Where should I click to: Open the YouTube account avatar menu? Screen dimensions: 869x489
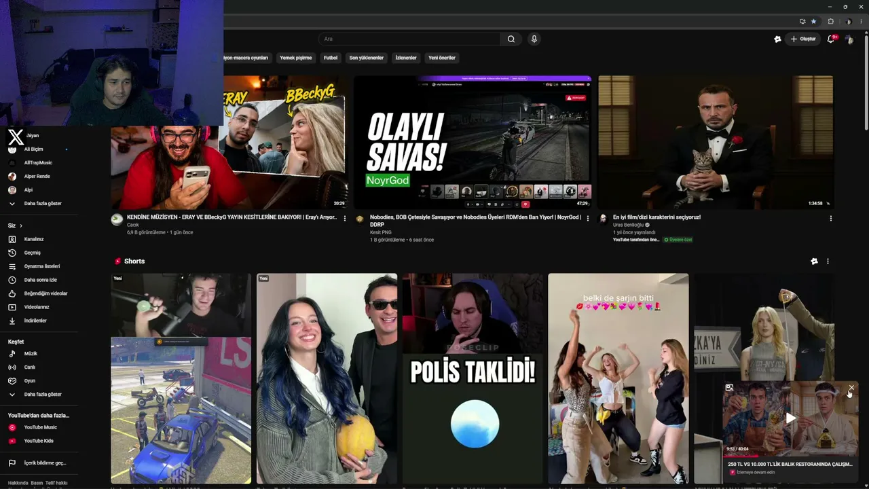[849, 39]
